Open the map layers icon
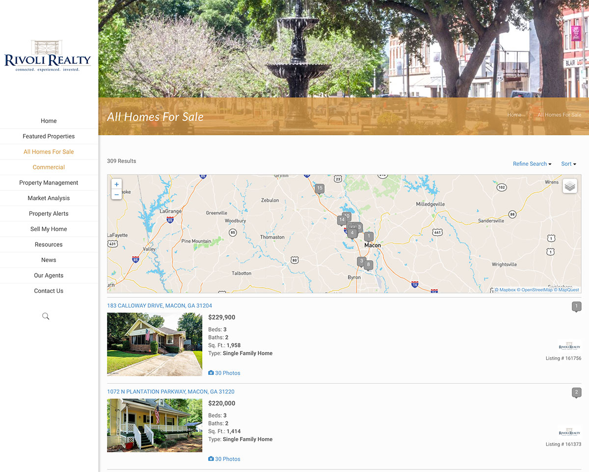The width and height of the screenshot is (589, 472). (x=569, y=186)
